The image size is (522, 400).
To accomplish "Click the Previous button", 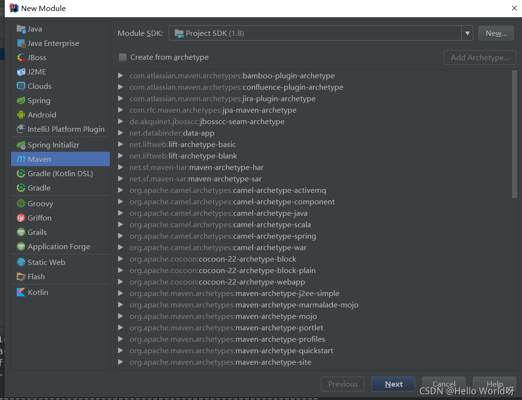I will (342, 384).
